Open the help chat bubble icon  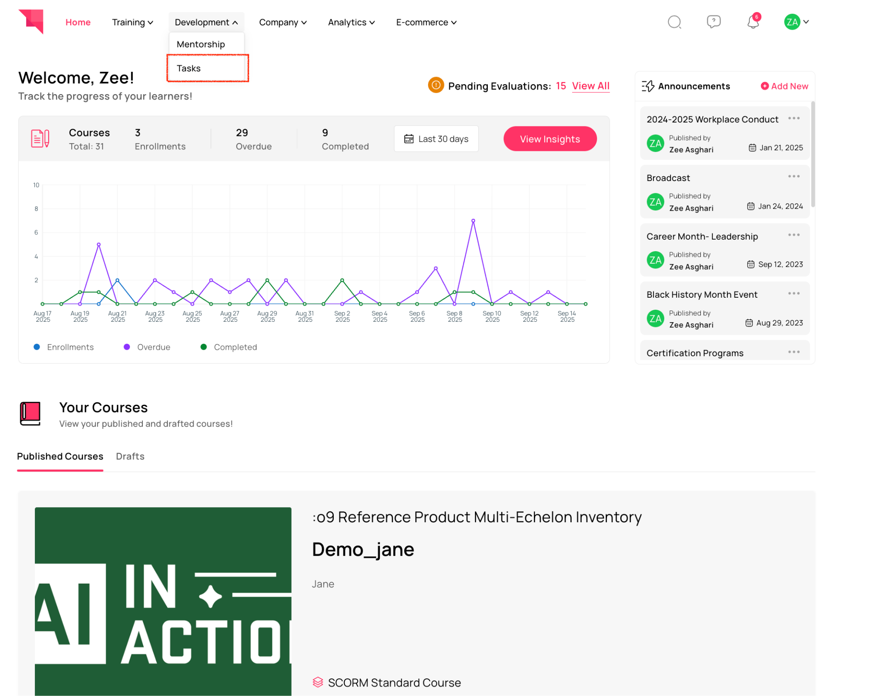pos(713,22)
